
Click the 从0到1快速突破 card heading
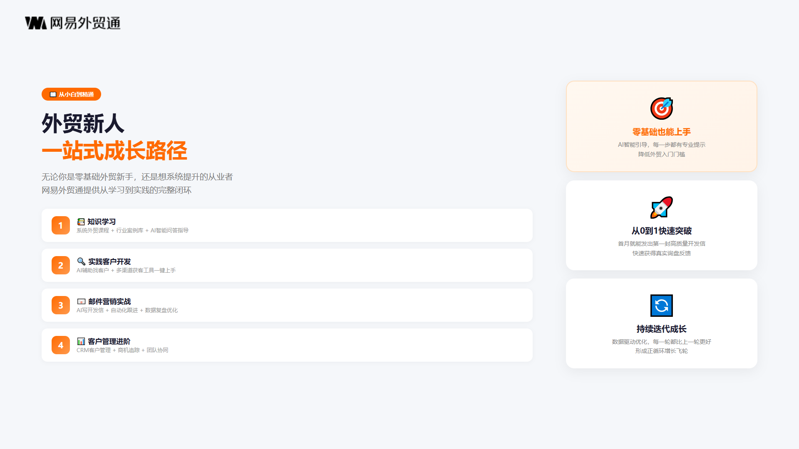click(662, 231)
